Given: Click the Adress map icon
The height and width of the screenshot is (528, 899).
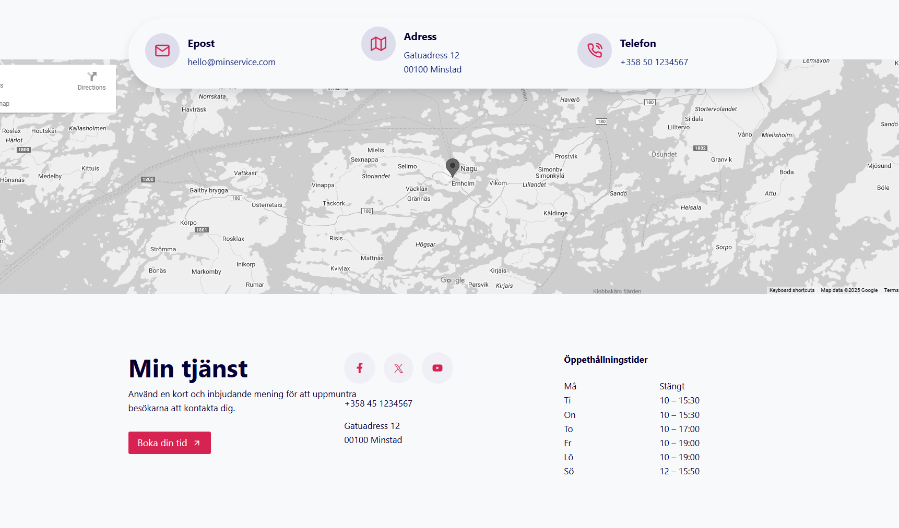Looking at the screenshot, I should [x=378, y=44].
